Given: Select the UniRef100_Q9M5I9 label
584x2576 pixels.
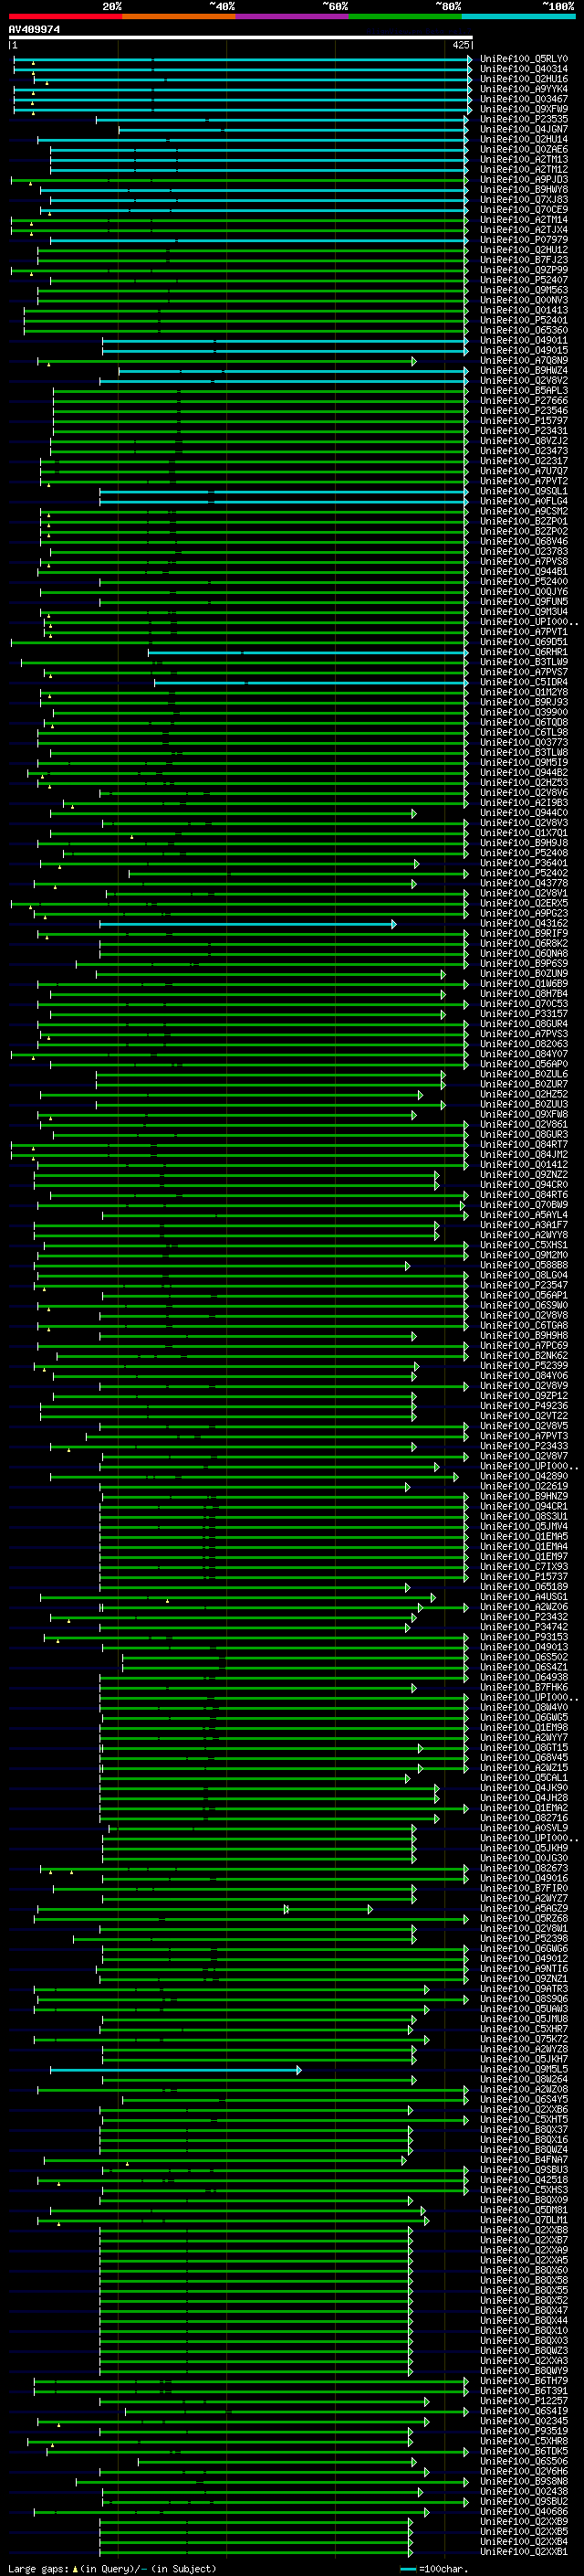Looking at the screenshot, I should [524, 763].
